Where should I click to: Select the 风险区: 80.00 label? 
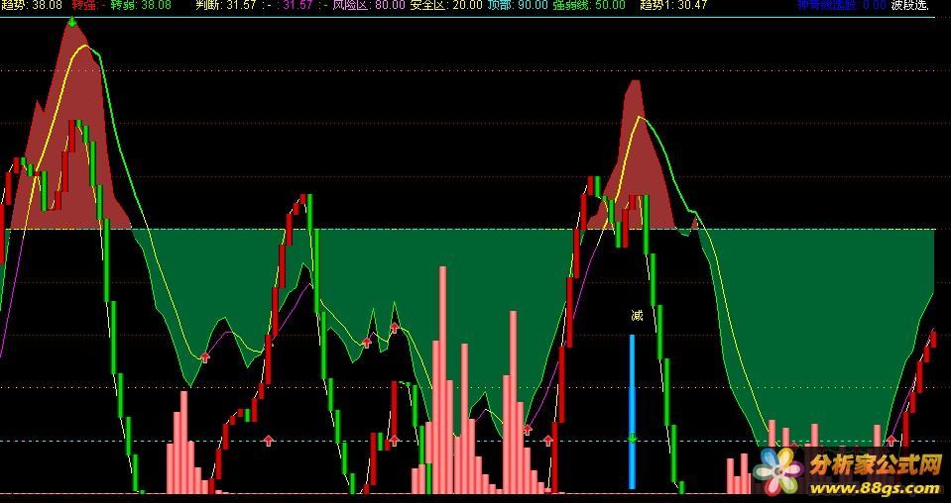(x=369, y=6)
